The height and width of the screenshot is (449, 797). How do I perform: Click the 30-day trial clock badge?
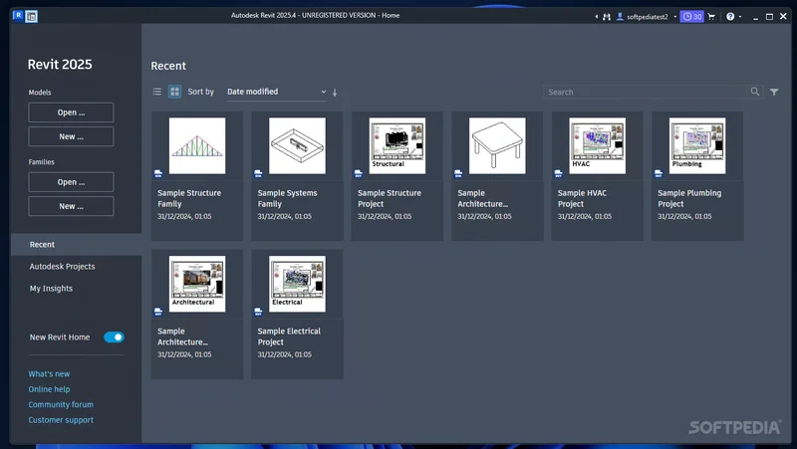pyautogui.click(x=691, y=17)
